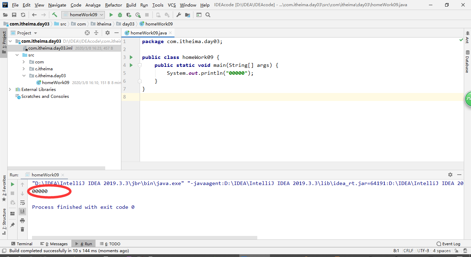Expand the com package
The height and width of the screenshot is (257, 471).
coord(24,62)
